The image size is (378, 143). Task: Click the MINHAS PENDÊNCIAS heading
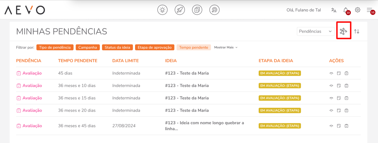pyautogui.click(x=62, y=31)
